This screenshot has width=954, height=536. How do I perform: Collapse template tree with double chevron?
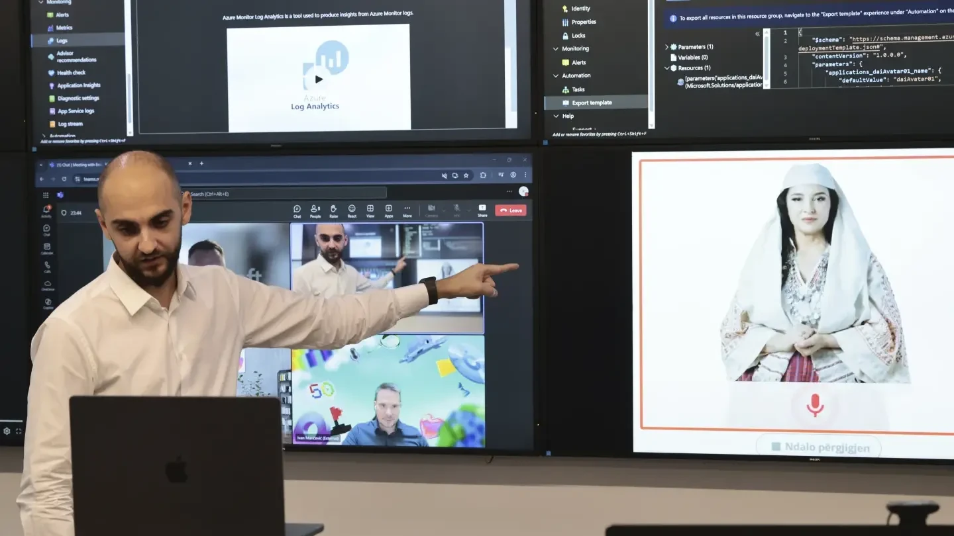[757, 34]
